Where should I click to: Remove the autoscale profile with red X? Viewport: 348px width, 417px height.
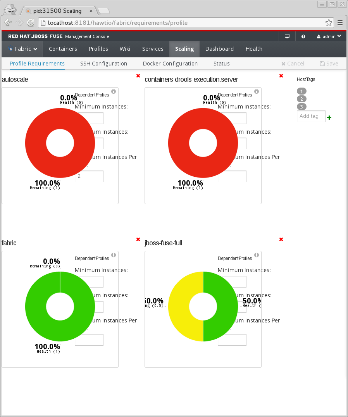(138, 76)
